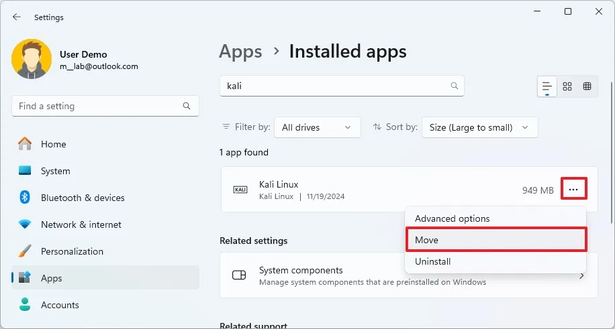Open the three-dot menu for Kali Linux
615x329 pixels.
click(x=573, y=190)
